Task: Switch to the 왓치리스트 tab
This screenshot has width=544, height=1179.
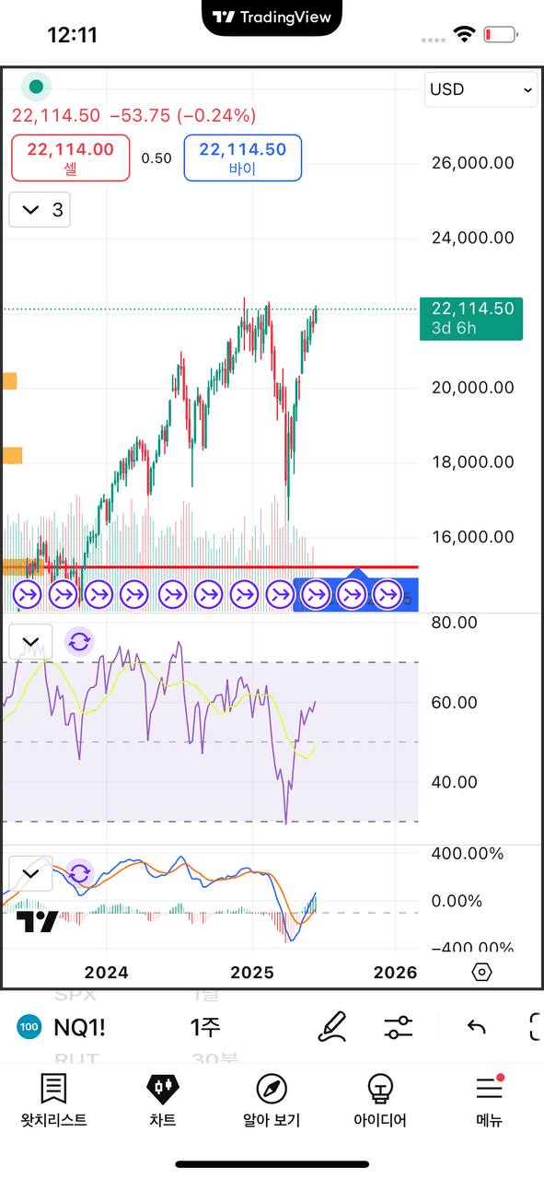Action: pos(54,1101)
